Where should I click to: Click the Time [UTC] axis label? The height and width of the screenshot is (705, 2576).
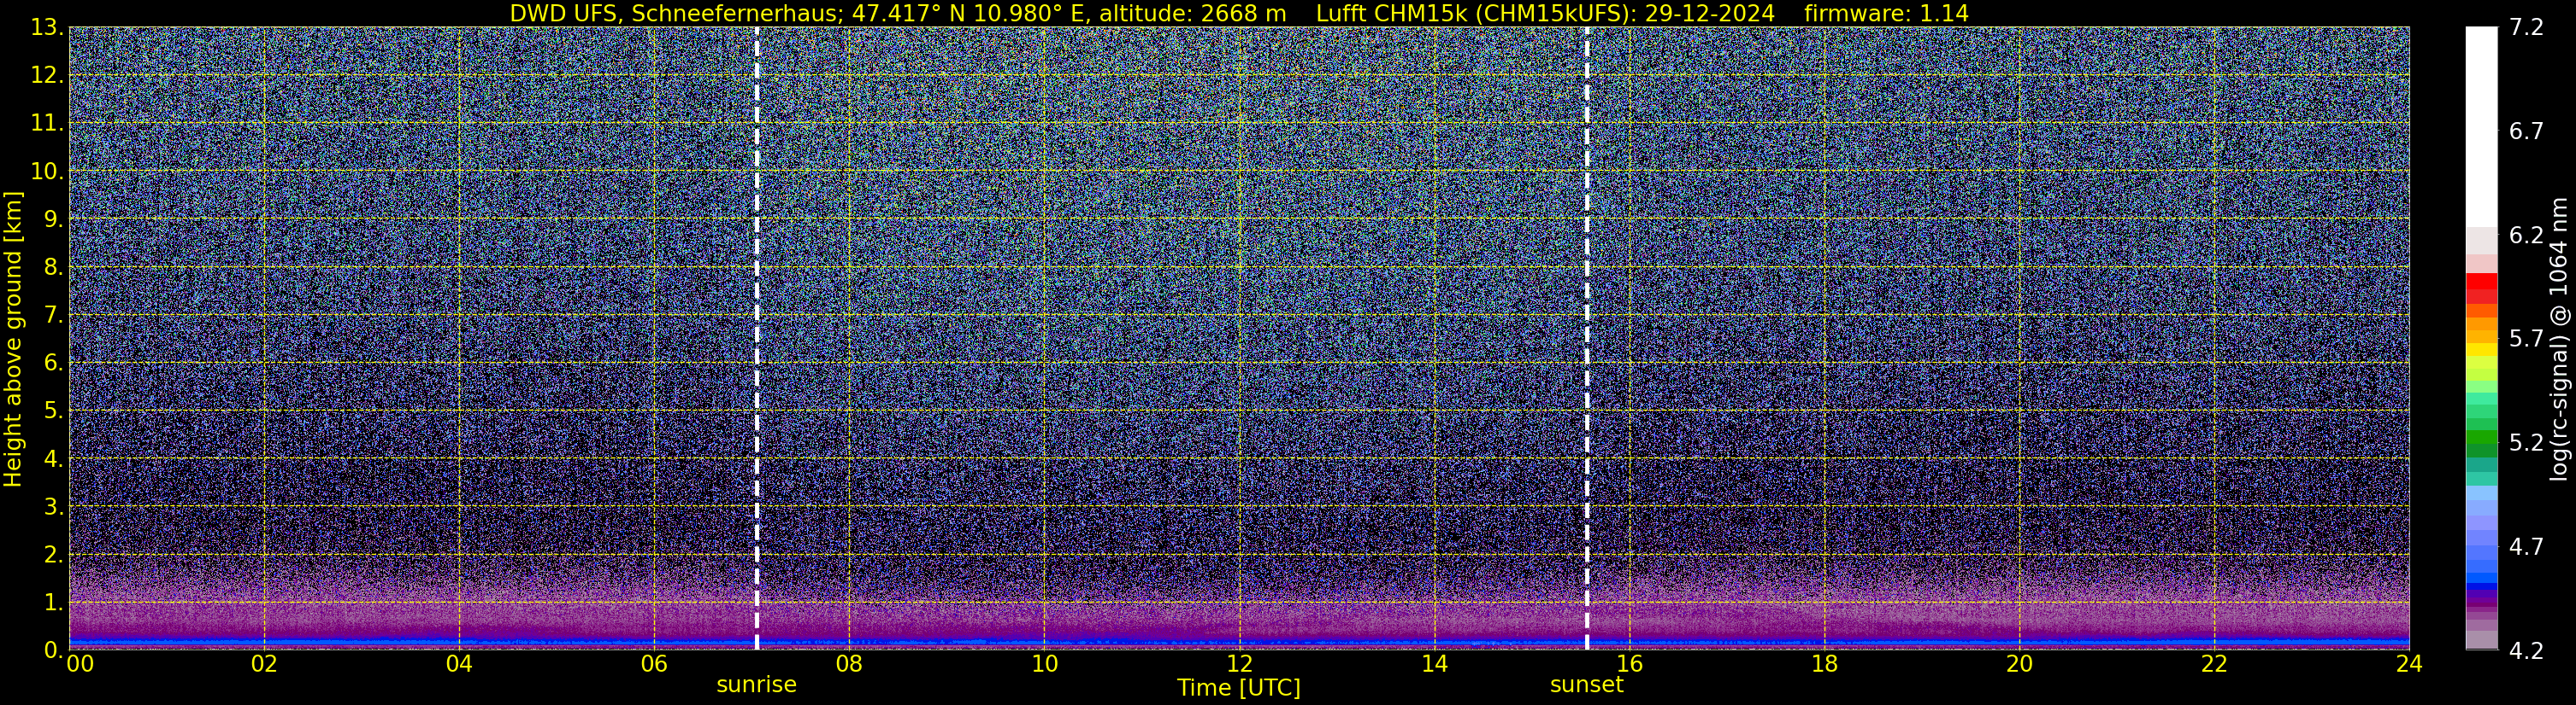pyautogui.click(x=1239, y=688)
